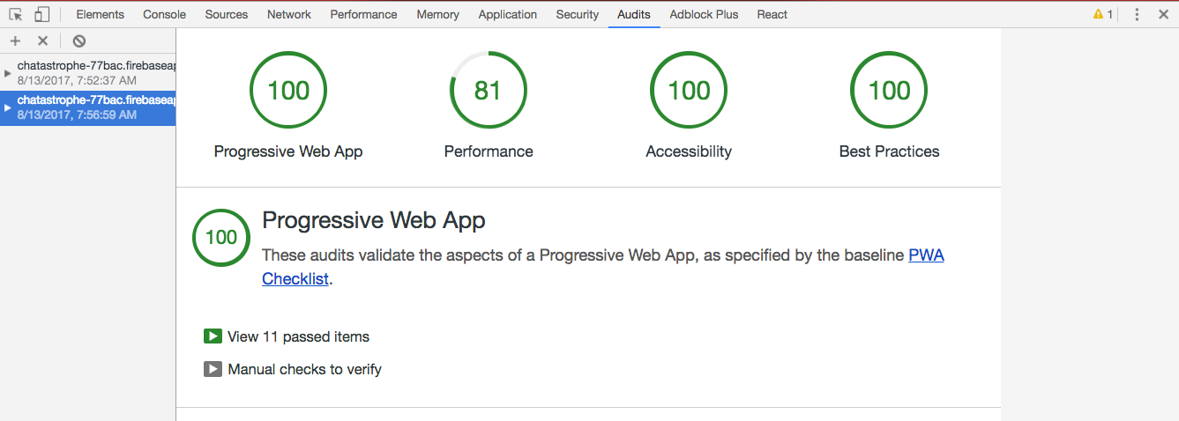
Task: Close the DevTools panel
Action: click(1163, 14)
